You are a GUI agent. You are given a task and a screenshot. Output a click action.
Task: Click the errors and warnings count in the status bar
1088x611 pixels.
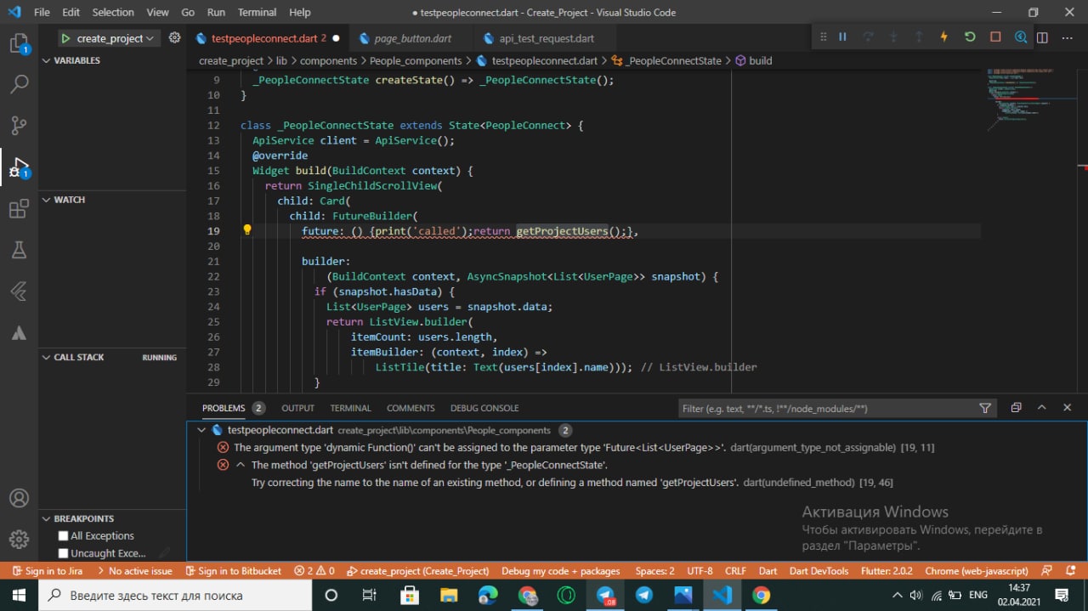[x=314, y=571]
